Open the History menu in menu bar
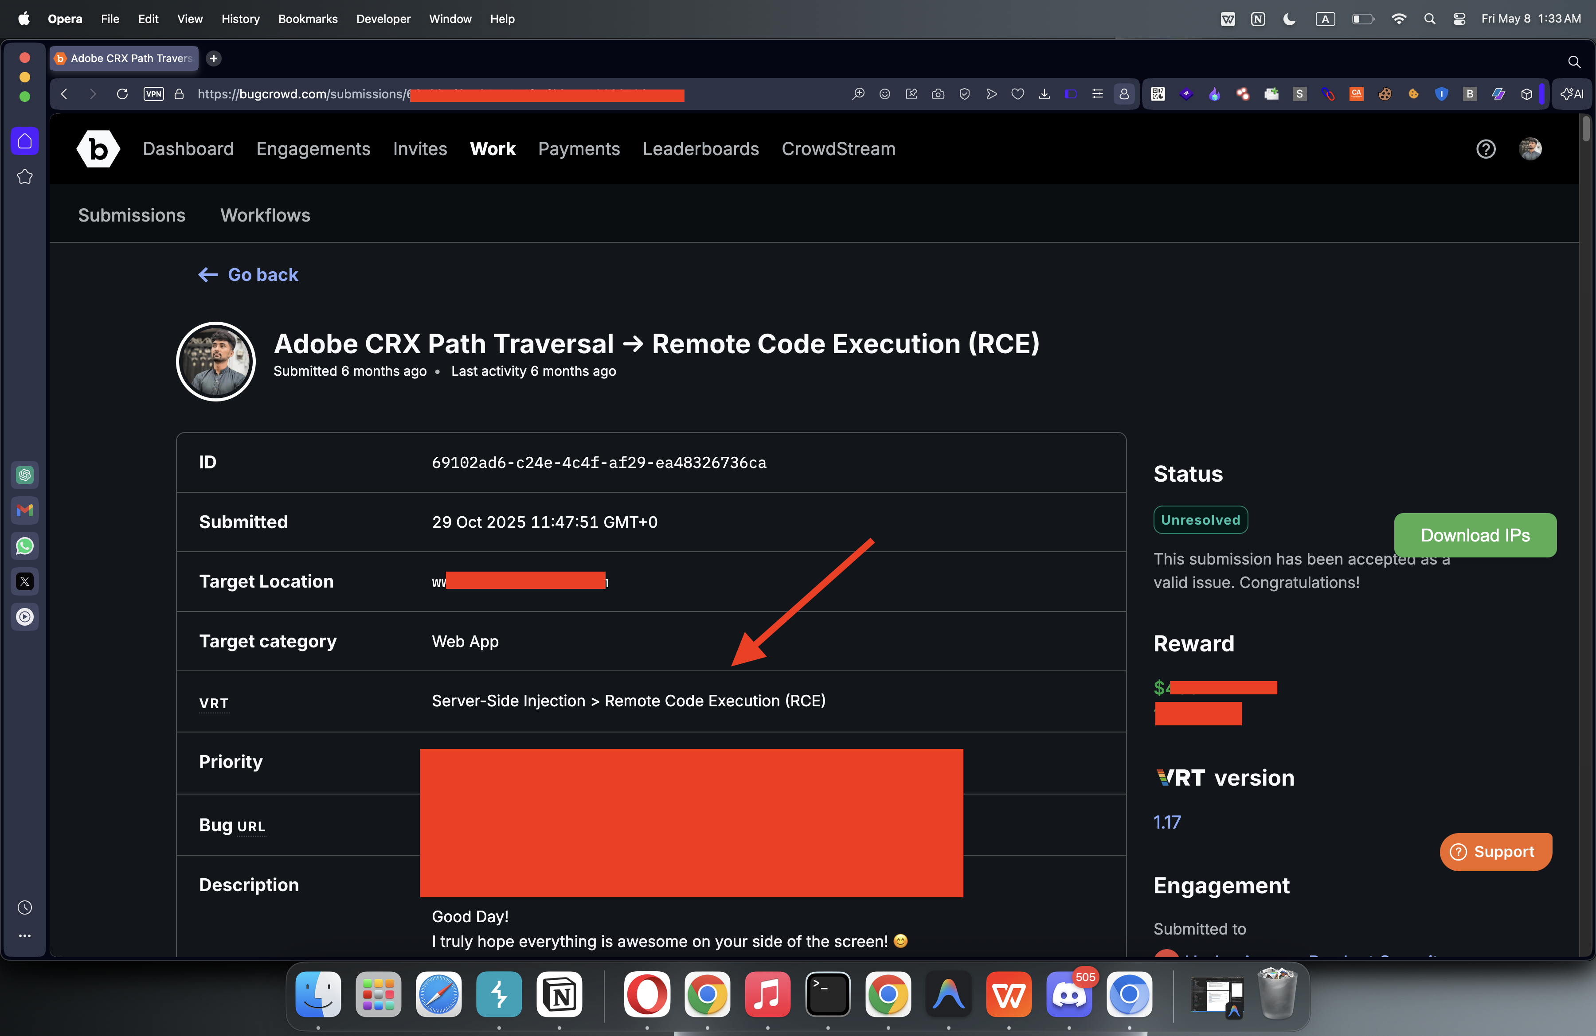The image size is (1596, 1036). pyautogui.click(x=240, y=19)
